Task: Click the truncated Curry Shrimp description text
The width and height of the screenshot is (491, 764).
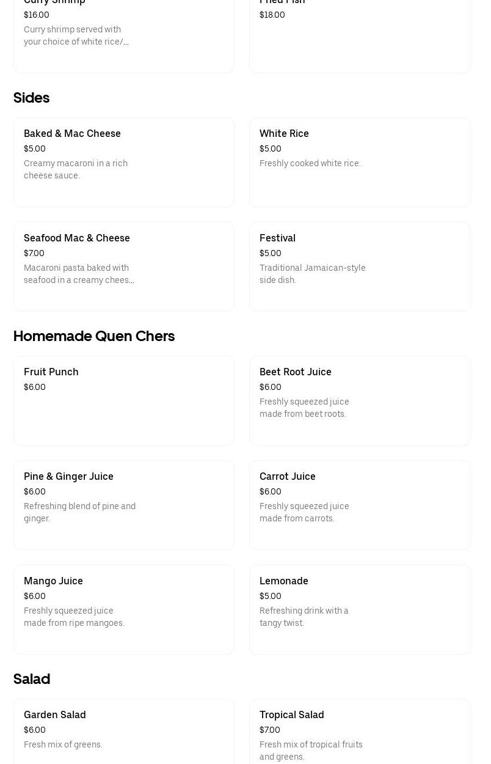Action: pyautogui.click(x=76, y=35)
